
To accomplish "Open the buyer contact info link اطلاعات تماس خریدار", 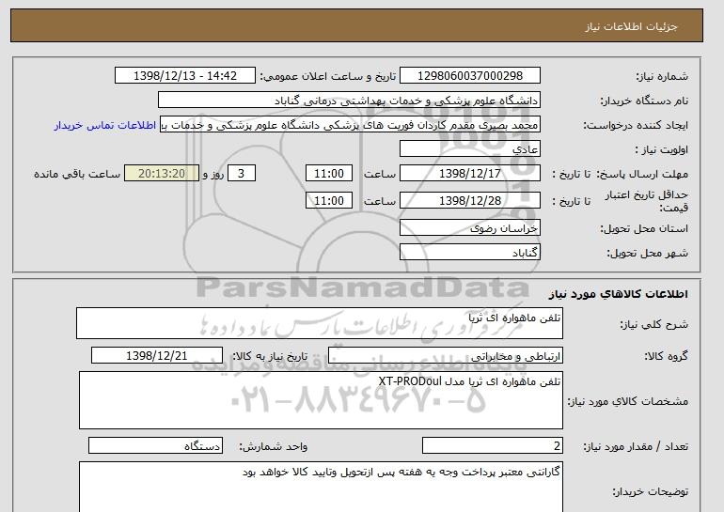I will tap(104, 126).
